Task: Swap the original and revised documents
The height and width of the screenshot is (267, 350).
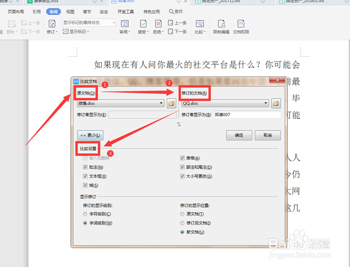Action: point(179,124)
